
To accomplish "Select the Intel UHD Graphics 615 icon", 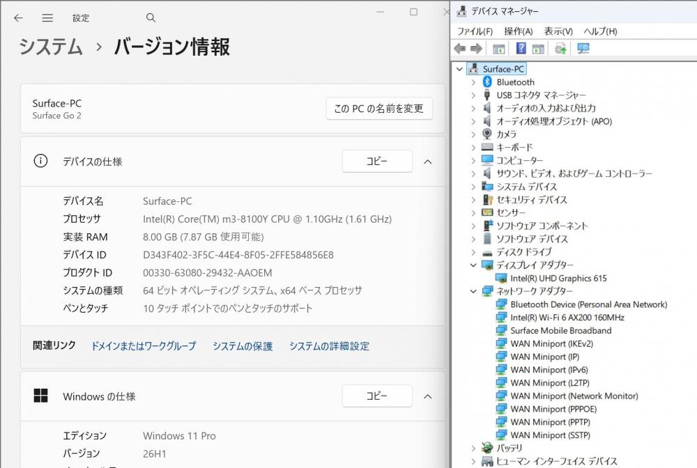I will click(x=501, y=279).
